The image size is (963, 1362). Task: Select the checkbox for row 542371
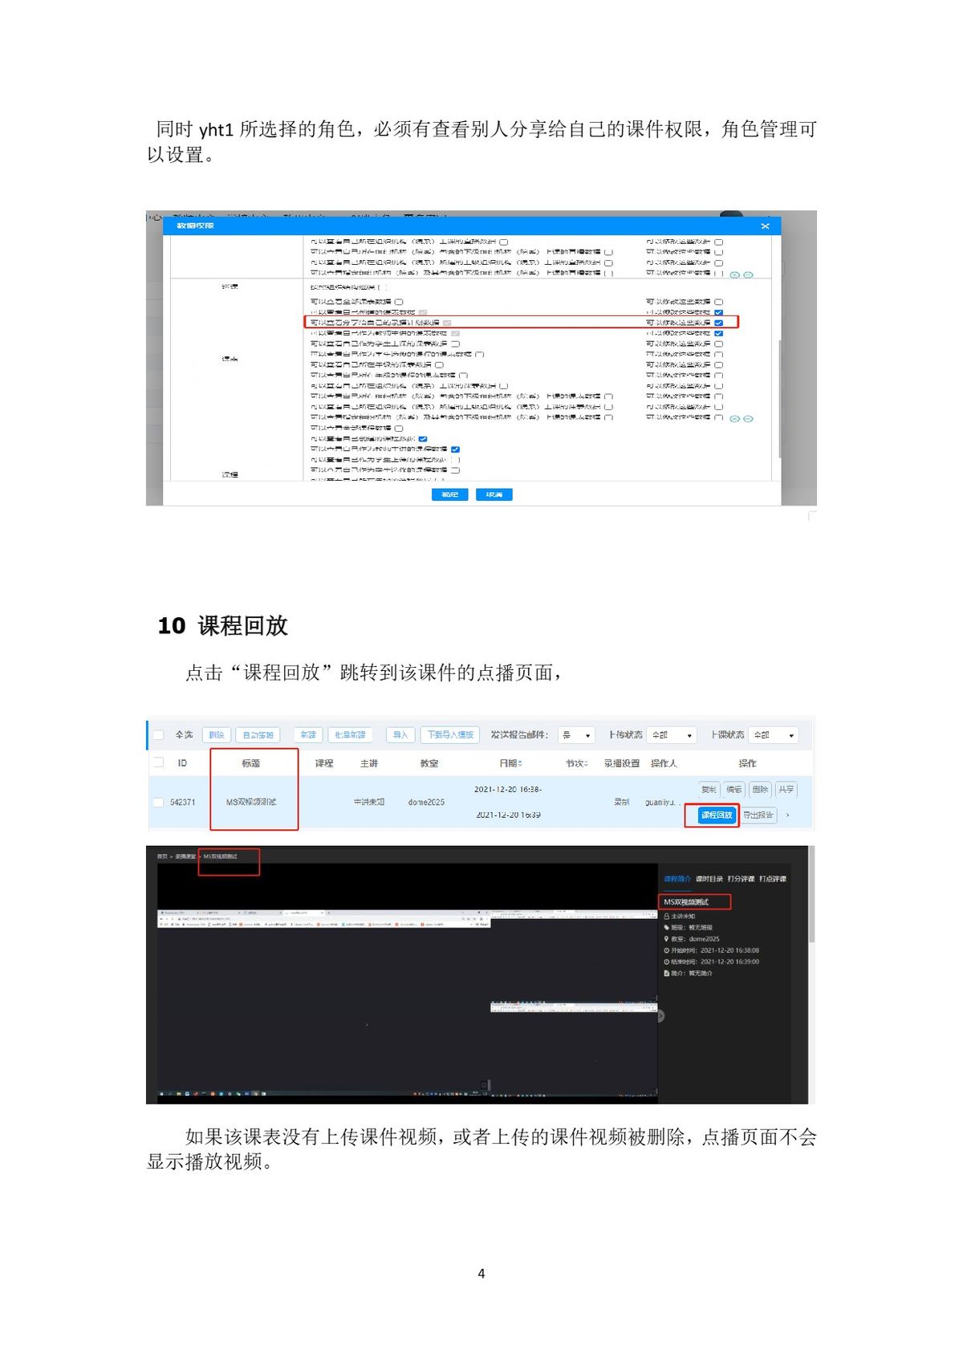pyautogui.click(x=159, y=802)
